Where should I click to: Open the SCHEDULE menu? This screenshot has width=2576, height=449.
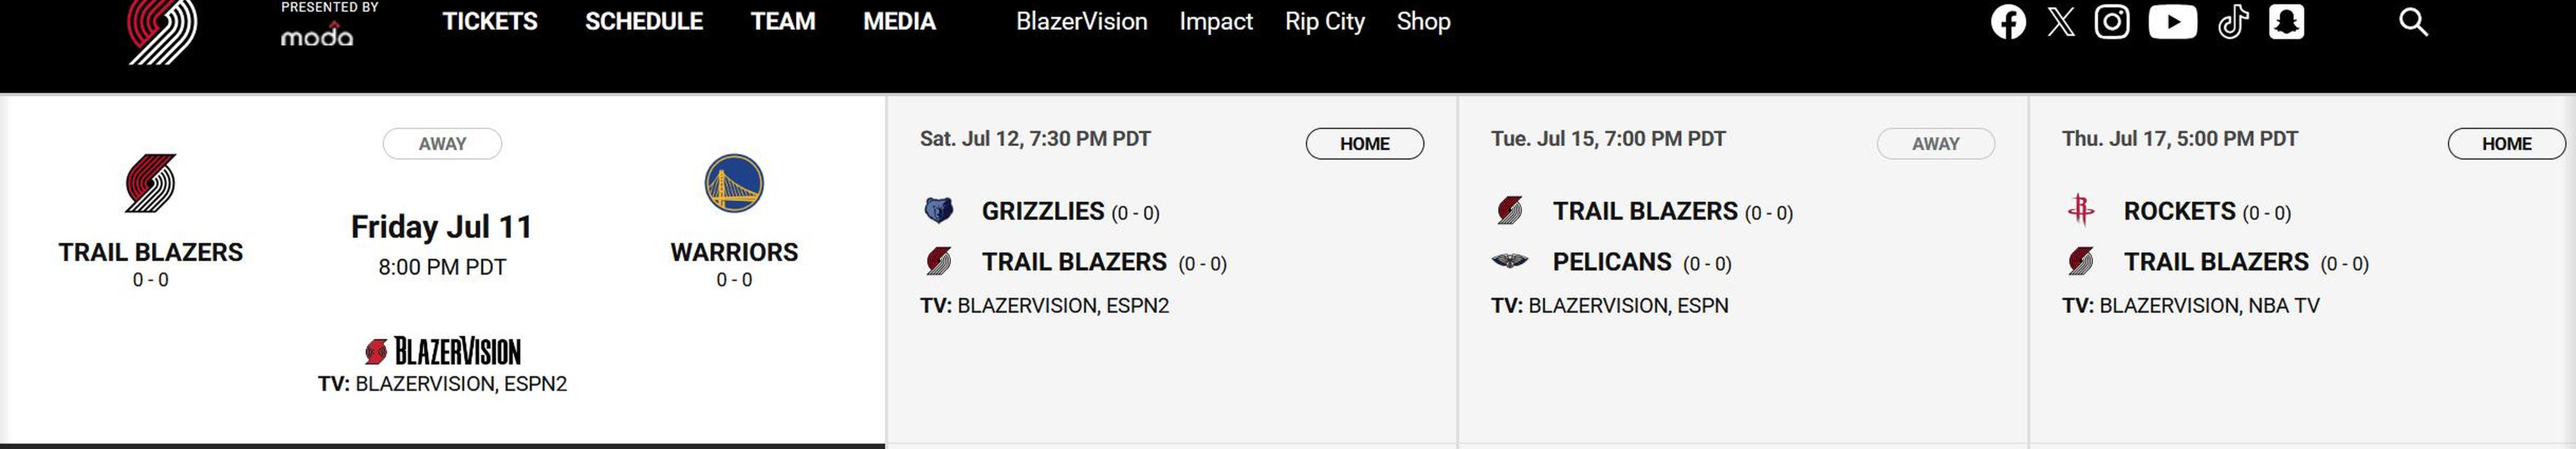tap(644, 21)
